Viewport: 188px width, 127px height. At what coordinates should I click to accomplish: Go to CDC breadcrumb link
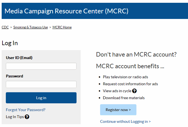(x=5, y=27)
